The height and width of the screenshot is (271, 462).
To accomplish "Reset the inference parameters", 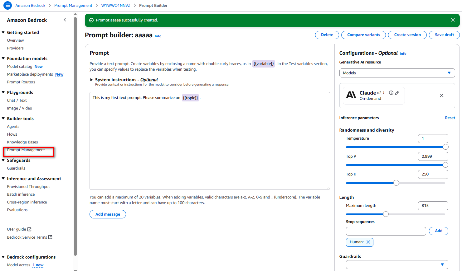I will click(x=450, y=118).
